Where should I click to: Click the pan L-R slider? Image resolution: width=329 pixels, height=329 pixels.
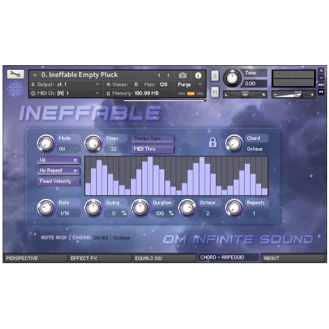pyautogui.click(x=245, y=95)
